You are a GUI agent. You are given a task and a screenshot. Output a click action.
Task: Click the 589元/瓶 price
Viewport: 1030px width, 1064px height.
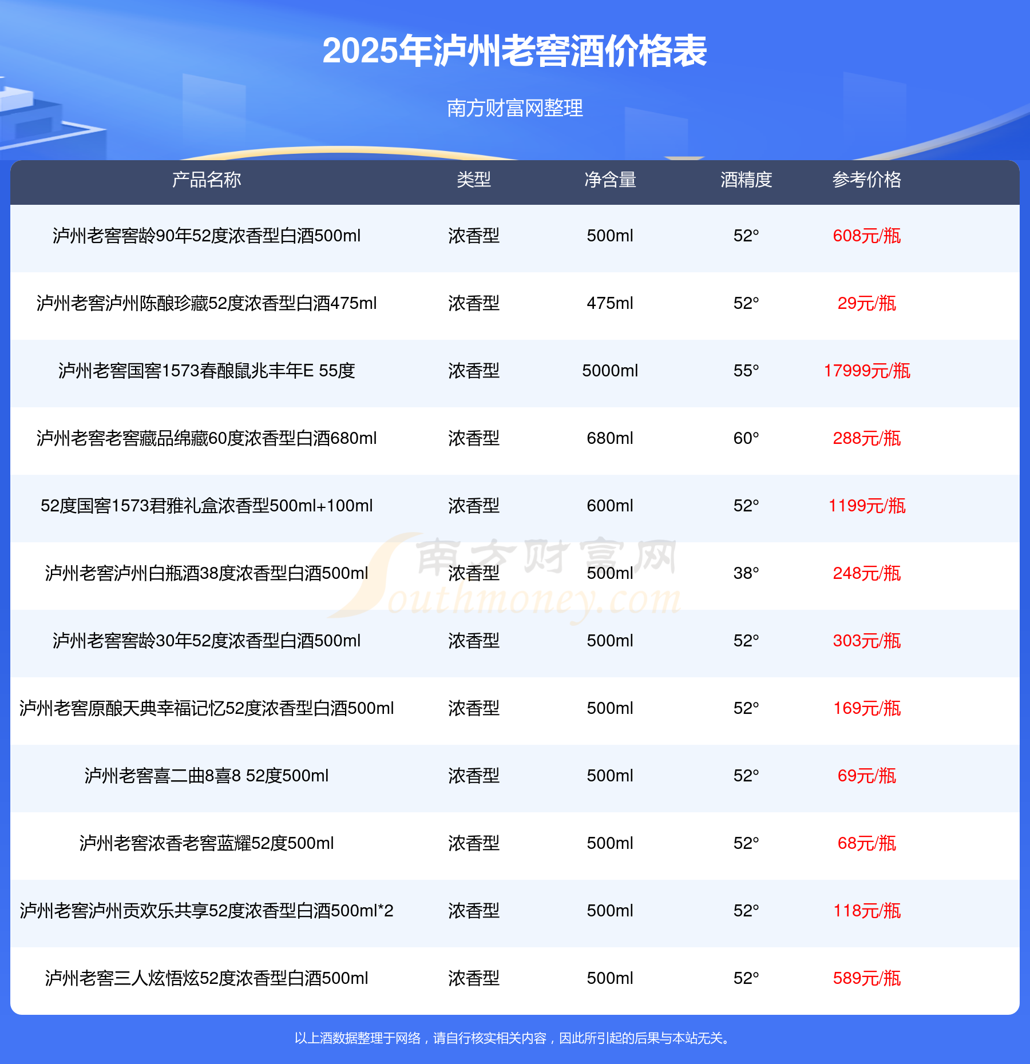(x=867, y=978)
